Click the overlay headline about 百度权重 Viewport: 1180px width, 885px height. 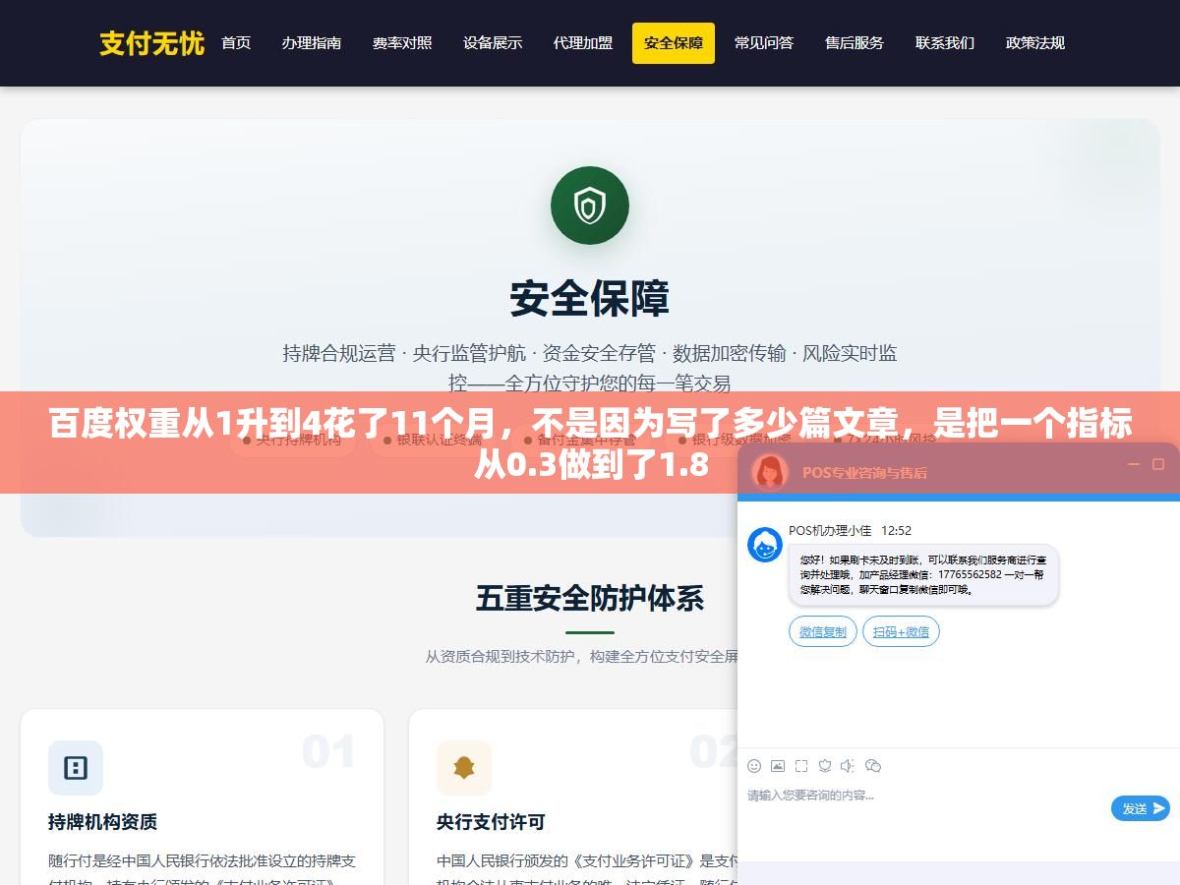pyautogui.click(x=590, y=443)
